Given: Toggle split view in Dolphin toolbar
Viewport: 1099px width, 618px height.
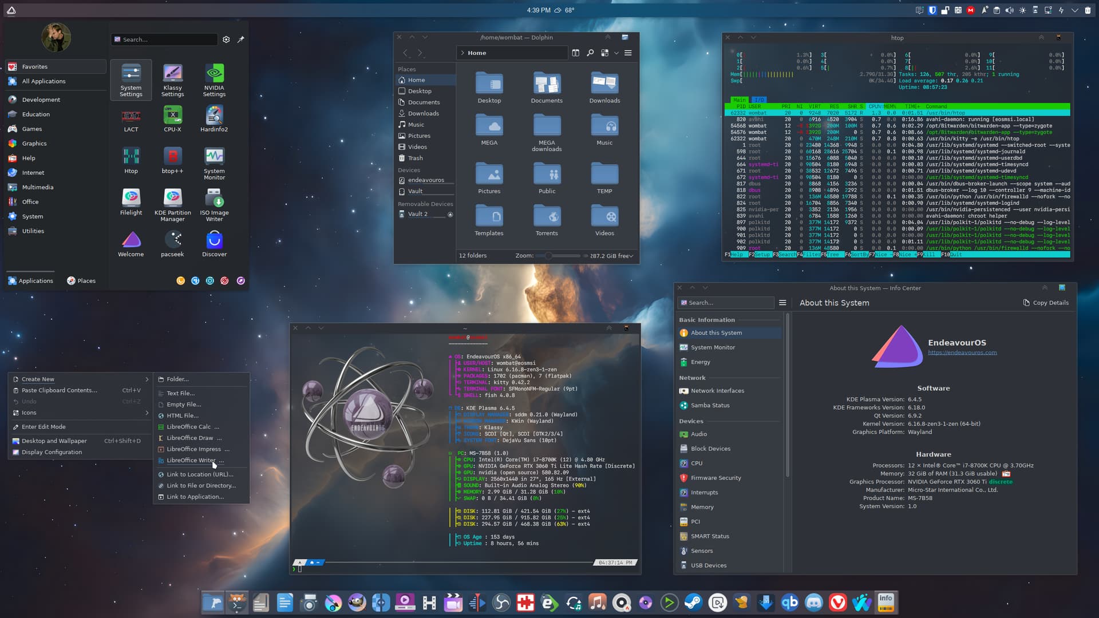Looking at the screenshot, I should (x=575, y=53).
